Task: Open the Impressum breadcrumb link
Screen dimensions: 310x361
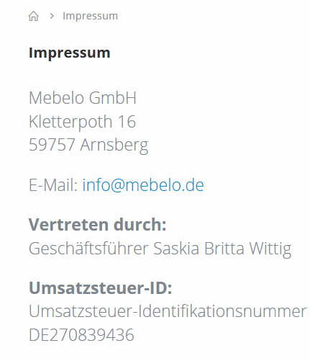Action: tap(90, 16)
